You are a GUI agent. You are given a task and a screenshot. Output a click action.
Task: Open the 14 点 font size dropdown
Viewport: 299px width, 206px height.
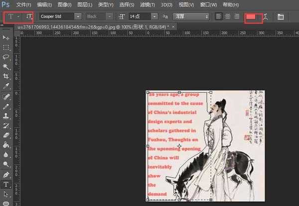point(155,16)
